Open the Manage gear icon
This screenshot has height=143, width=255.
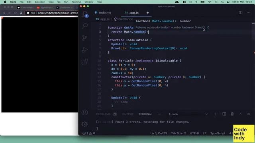point(84,124)
